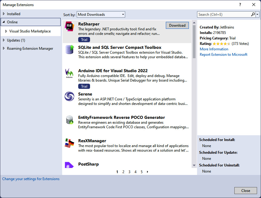Click in the Search (Ctrl+E) field
The width and height of the screenshot is (261, 198).
tap(224, 15)
